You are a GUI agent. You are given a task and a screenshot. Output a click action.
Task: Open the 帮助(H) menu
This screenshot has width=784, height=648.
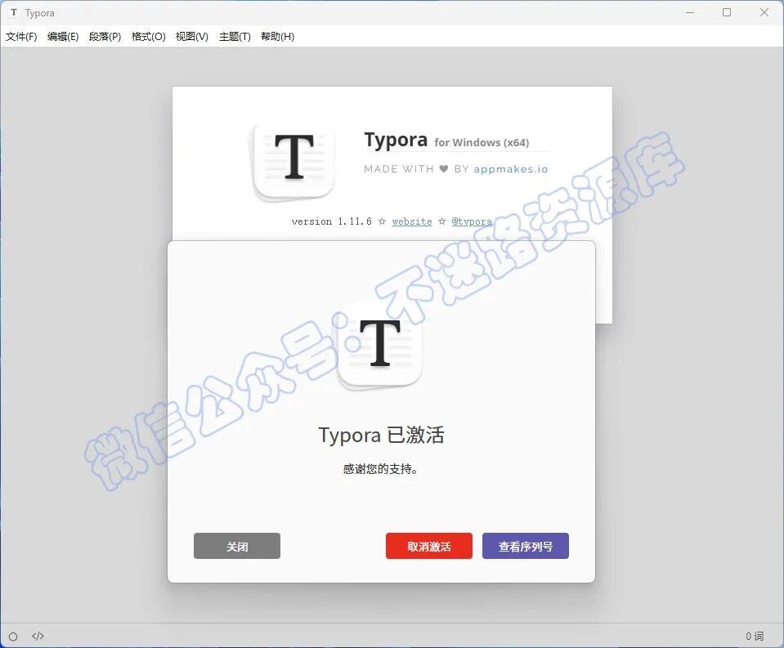[x=277, y=37]
